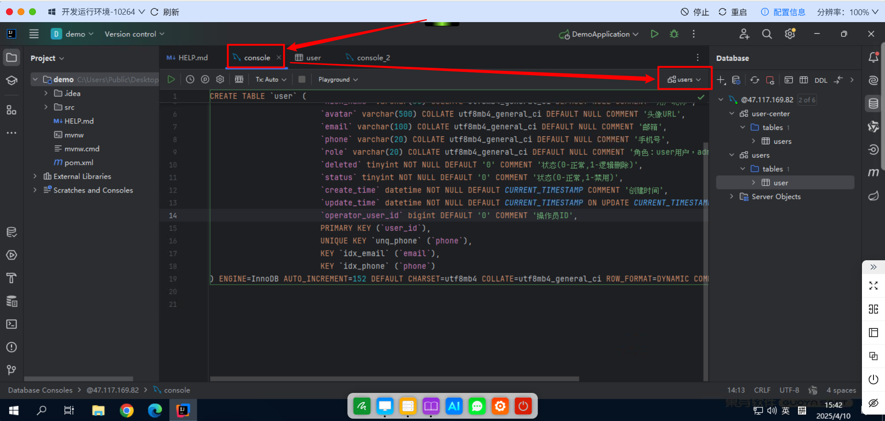Open the Tx: Auto transaction mode dropdown

click(x=271, y=79)
